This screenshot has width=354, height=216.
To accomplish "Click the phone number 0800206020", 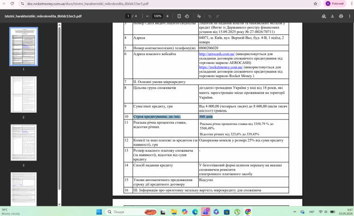I will pyautogui.click(x=208, y=48).
